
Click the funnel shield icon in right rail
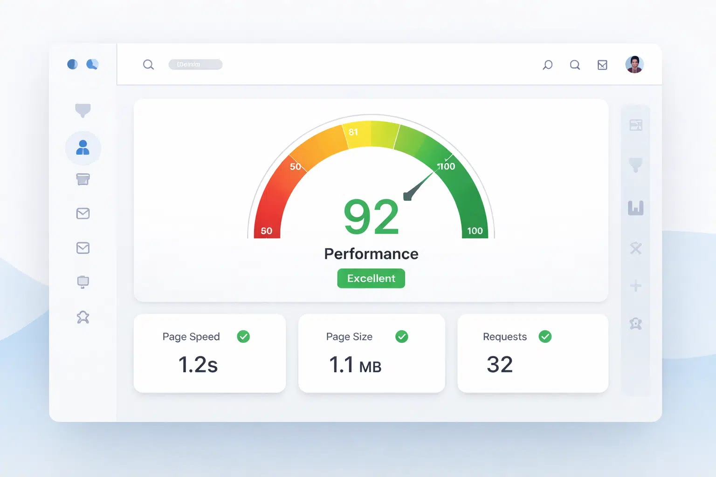coord(636,165)
